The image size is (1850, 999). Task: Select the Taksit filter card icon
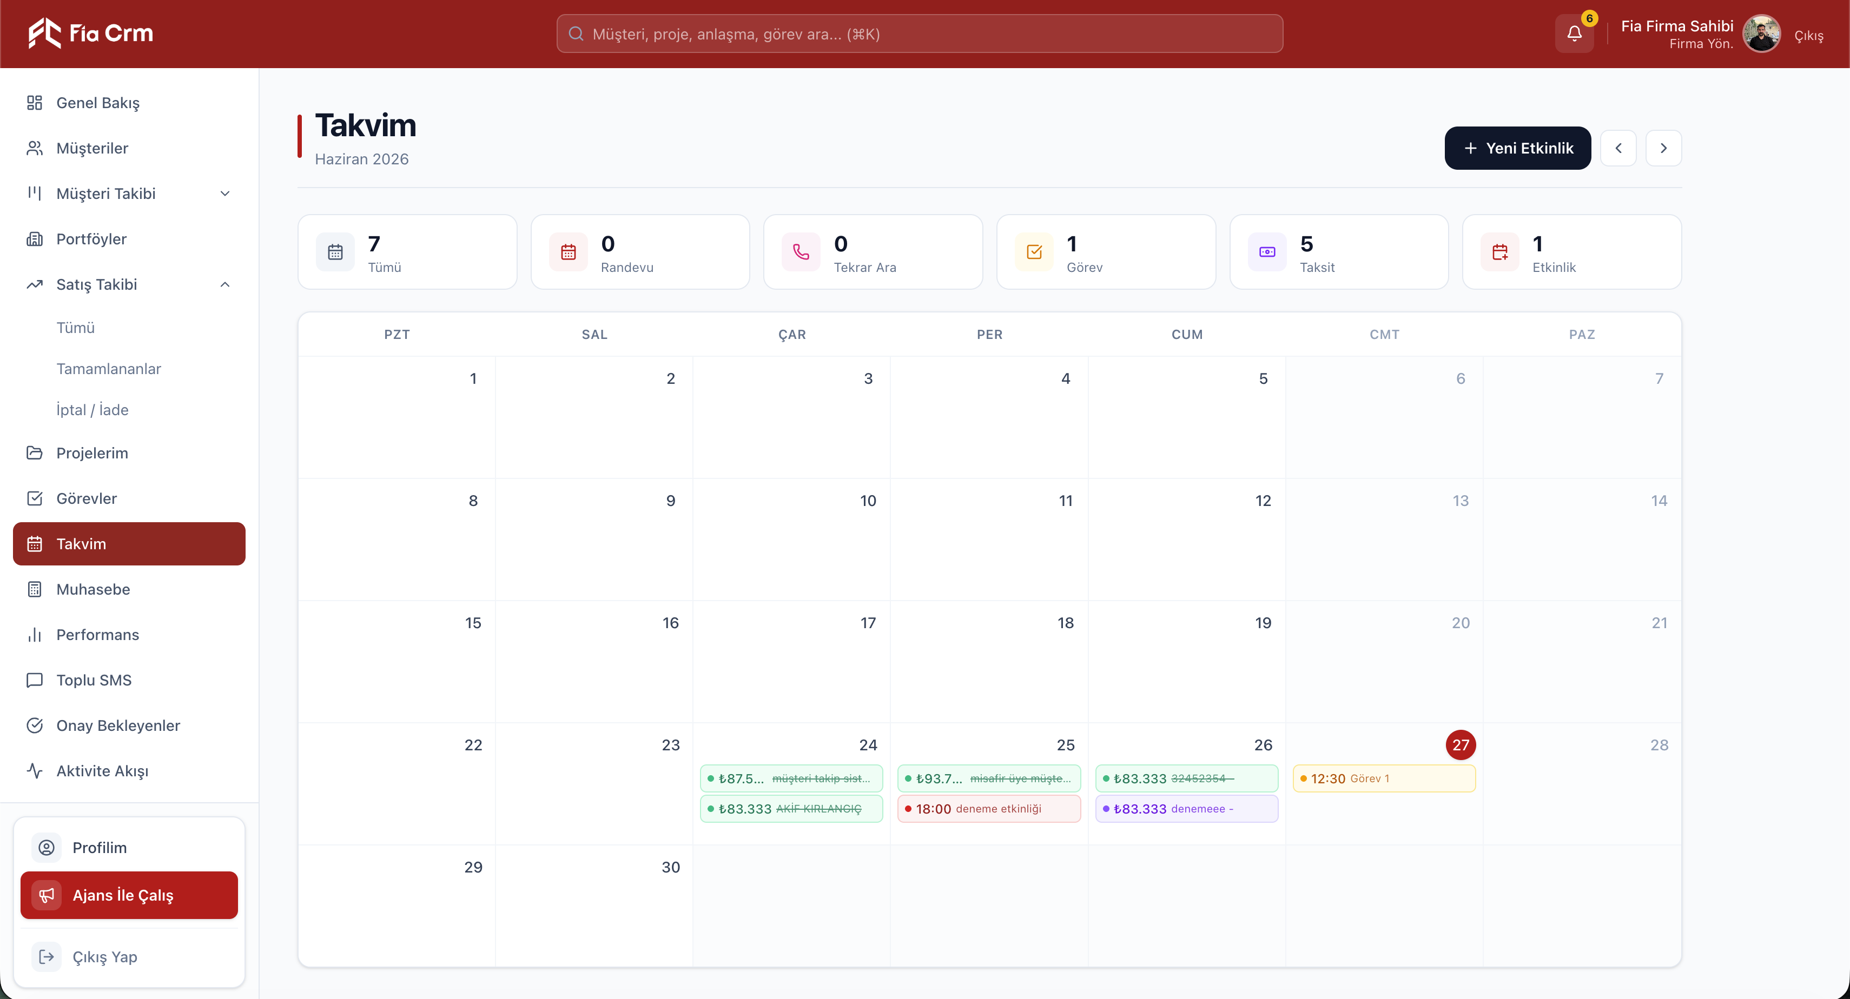pos(1267,252)
